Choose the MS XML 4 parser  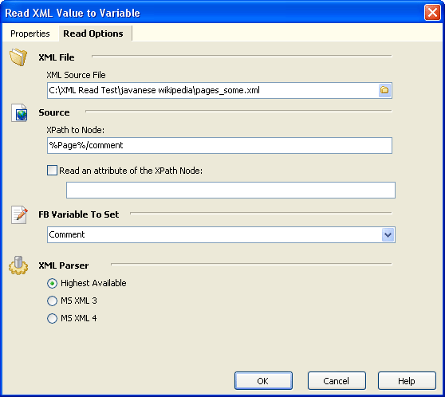(52, 318)
